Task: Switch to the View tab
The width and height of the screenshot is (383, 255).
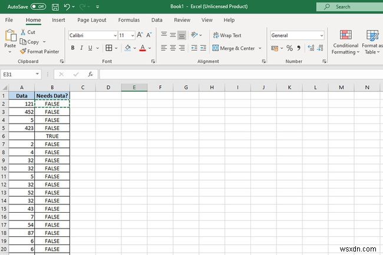Action: point(207,20)
